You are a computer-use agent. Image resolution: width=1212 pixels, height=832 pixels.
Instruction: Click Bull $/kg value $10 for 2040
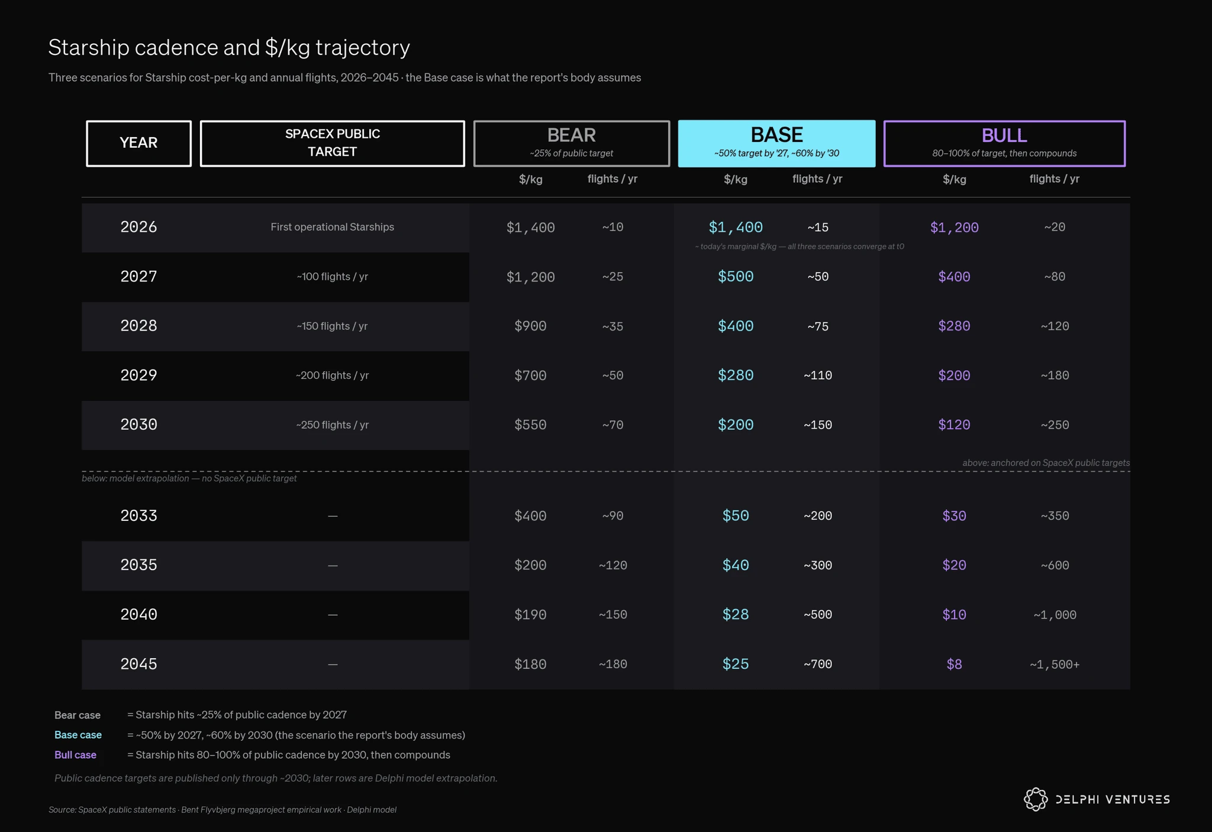pos(954,614)
